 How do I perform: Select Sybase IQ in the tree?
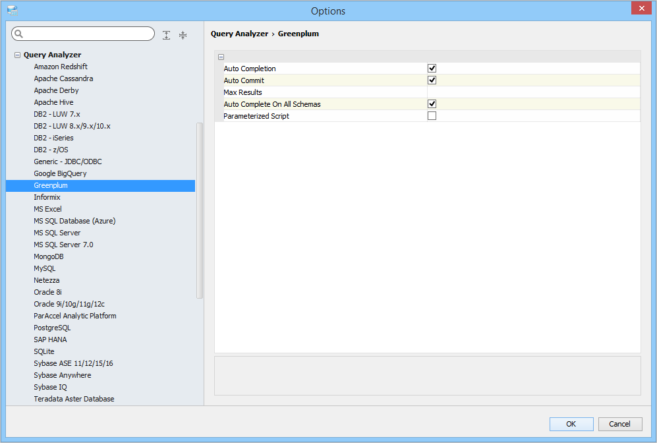[50, 387]
